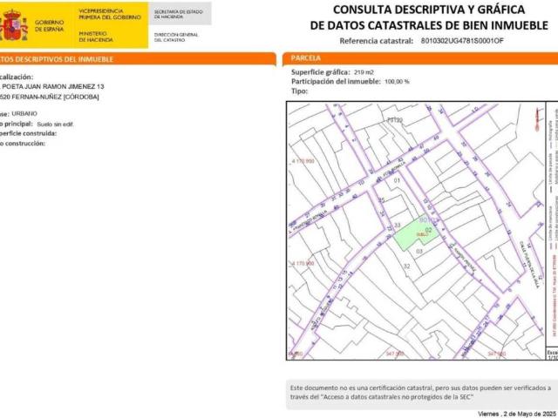
Task: Select the PARCELA section header
Action: tap(308, 58)
